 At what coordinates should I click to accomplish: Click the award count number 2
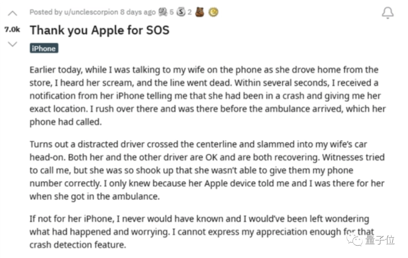coord(190,12)
